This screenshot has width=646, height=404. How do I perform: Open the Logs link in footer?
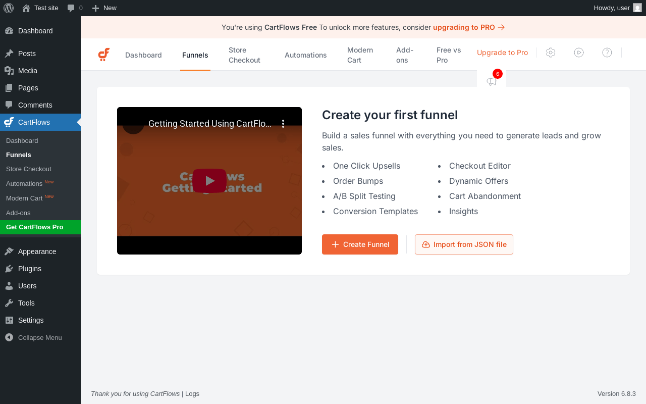pos(192,394)
